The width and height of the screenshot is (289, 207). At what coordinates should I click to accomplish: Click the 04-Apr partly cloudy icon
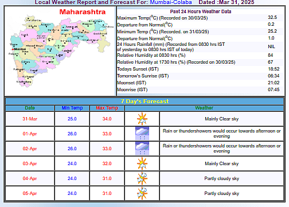coord(142,178)
